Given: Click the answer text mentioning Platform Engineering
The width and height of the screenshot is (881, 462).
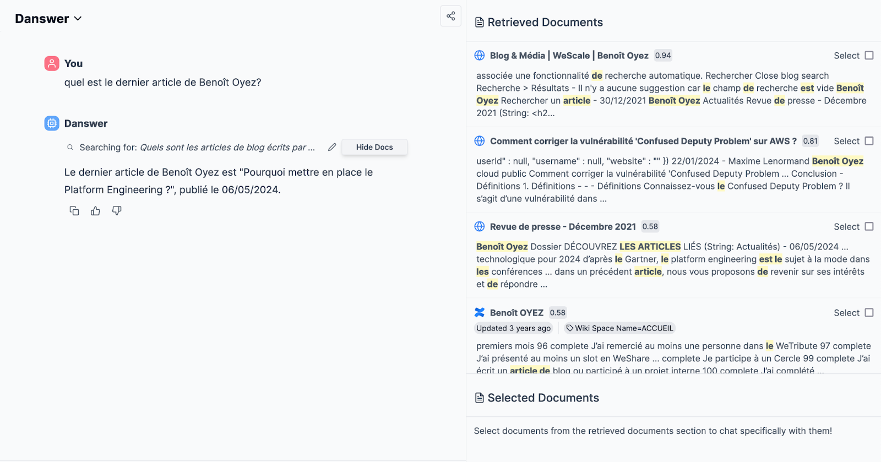Looking at the screenshot, I should [x=219, y=181].
